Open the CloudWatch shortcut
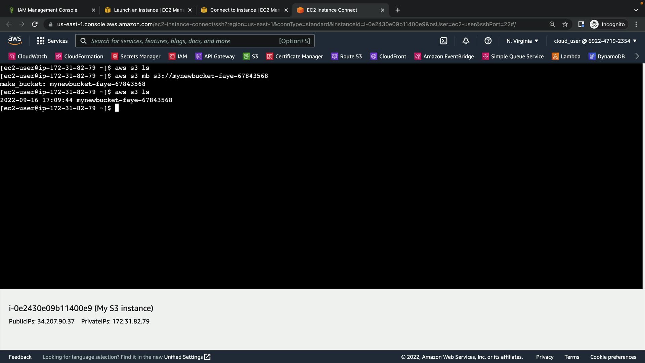Image resolution: width=645 pixels, height=363 pixels. pyautogui.click(x=28, y=56)
